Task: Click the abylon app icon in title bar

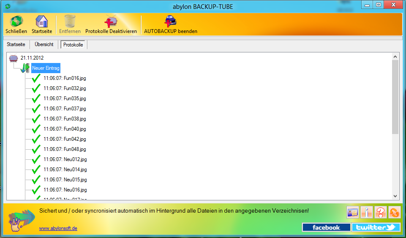Action: point(8,6)
